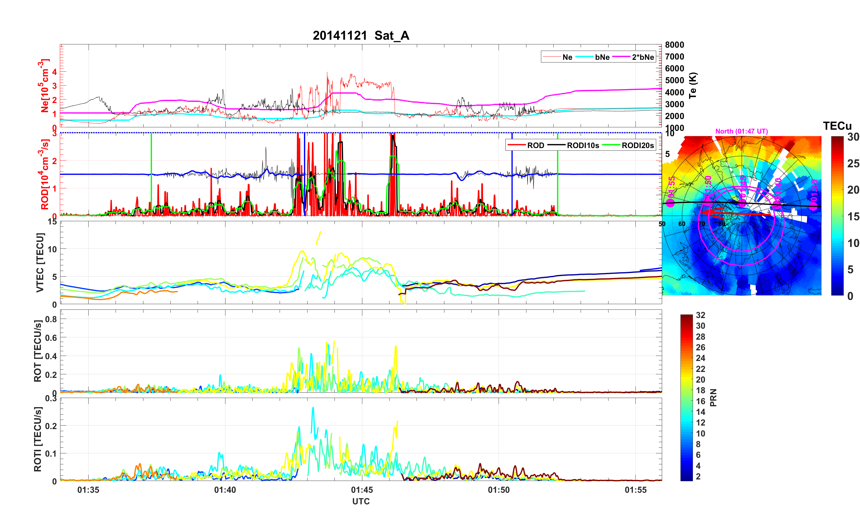Click the 01:35 tick label on the time axis
Viewport: 860px width, 520px height.
[x=88, y=489]
